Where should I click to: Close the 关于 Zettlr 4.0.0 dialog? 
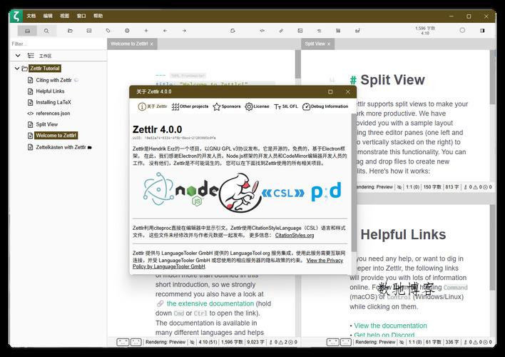[348, 92]
